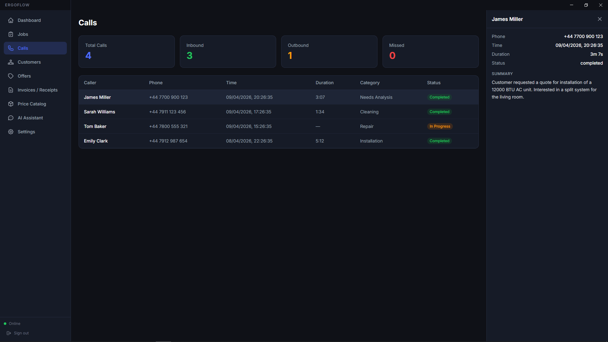Image resolution: width=608 pixels, height=342 pixels.
Task: Click the Duration column header
Action: tap(324, 83)
